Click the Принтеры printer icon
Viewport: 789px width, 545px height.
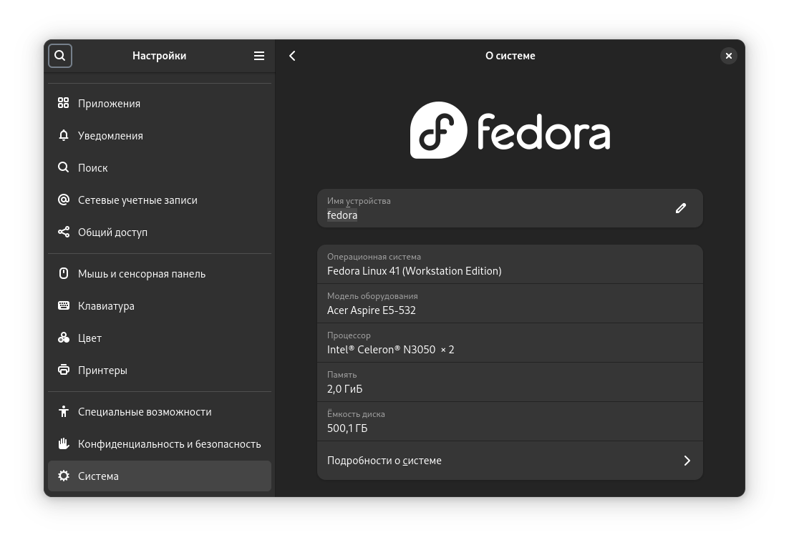click(x=64, y=370)
